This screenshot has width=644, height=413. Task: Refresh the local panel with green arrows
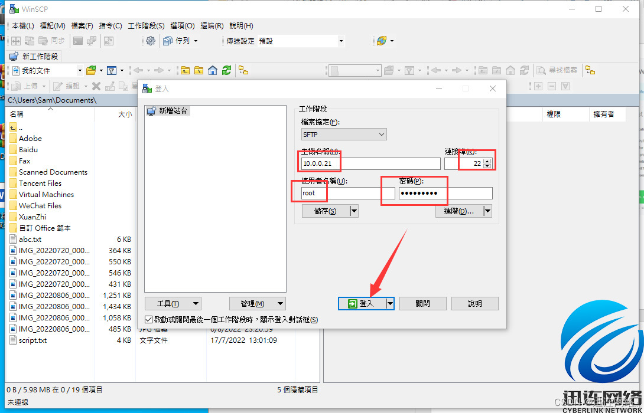226,71
